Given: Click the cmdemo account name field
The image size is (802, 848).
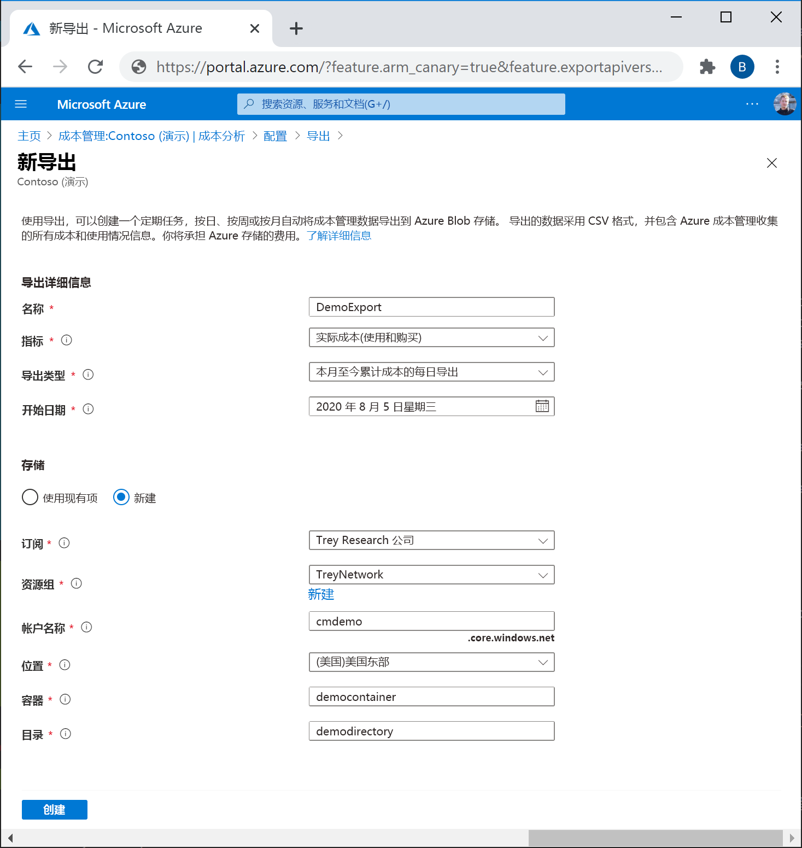Looking at the screenshot, I should click(432, 621).
